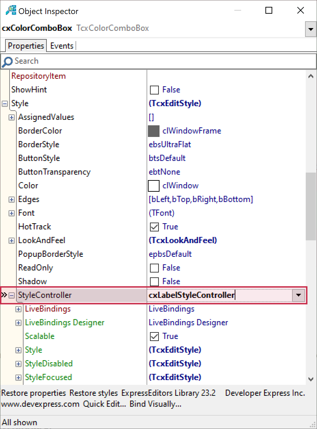Select the ButtonTransparency property name
The width and height of the screenshot is (317, 429).
coord(54,172)
